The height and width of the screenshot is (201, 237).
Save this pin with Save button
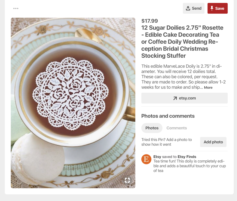[217, 8]
